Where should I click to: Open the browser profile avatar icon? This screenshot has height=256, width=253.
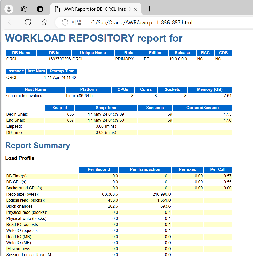(x=9, y=9)
